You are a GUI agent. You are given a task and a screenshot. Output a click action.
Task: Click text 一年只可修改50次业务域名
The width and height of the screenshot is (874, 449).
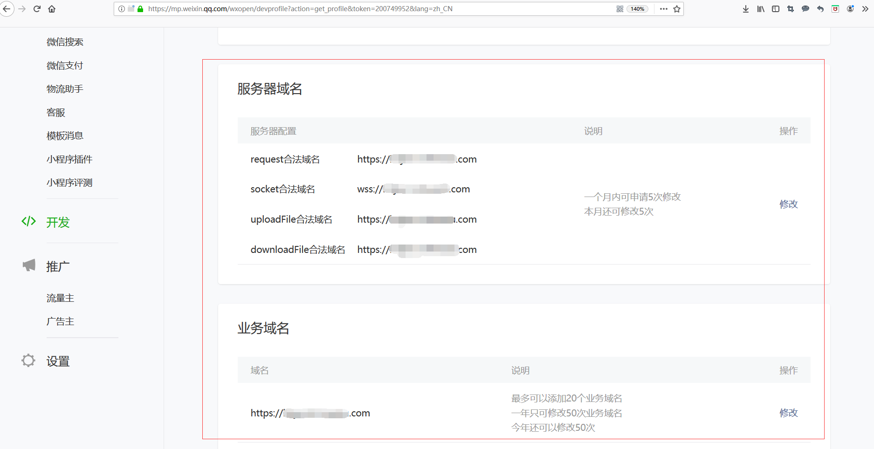(x=567, y=413)
